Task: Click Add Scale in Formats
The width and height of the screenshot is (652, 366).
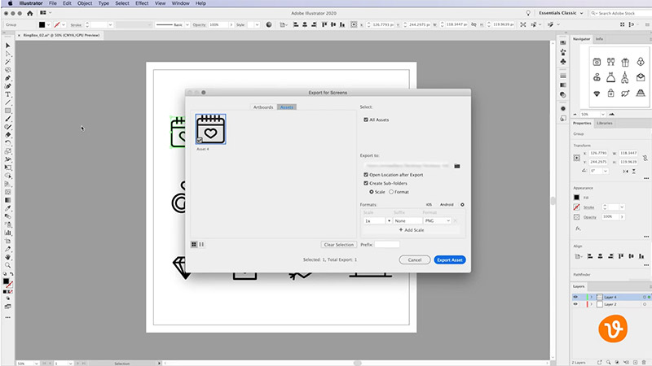Action: click(412, 230)
